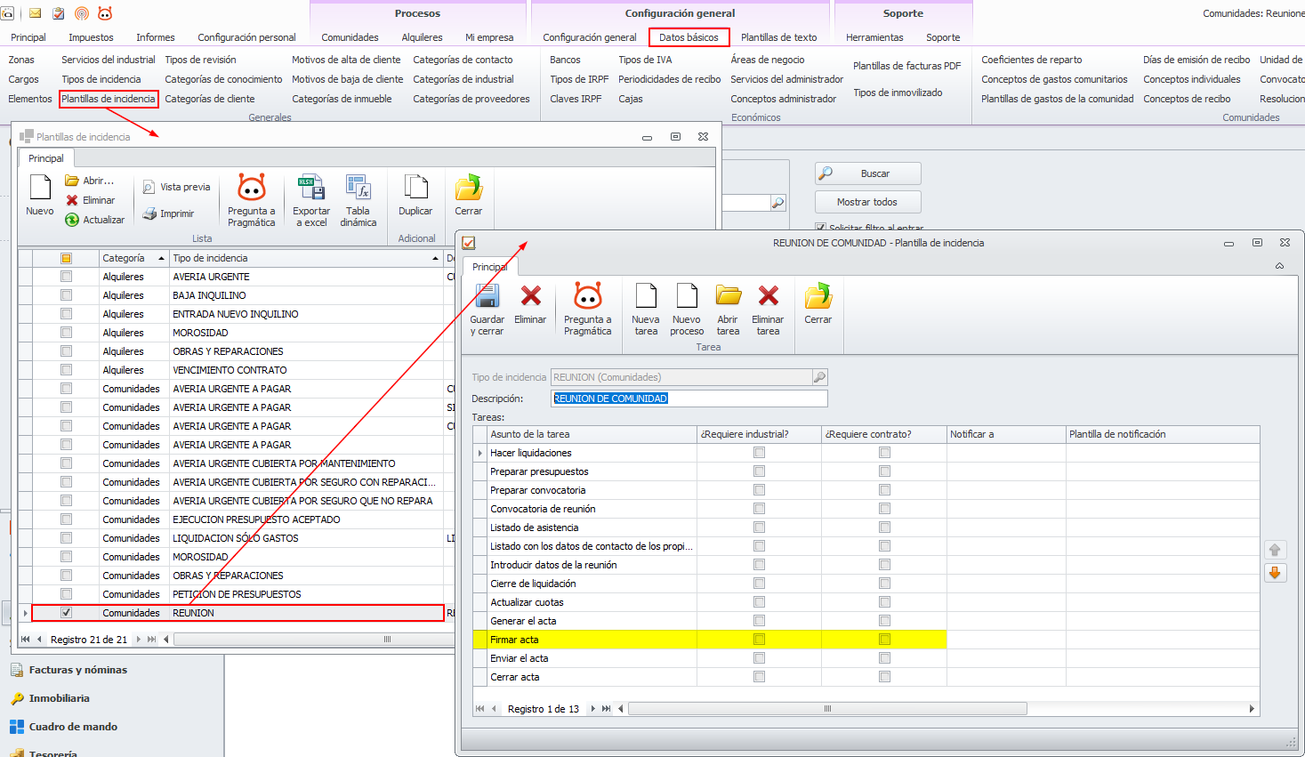
Task: Move the selected task up with the arrow
Action: [x=1275, y=550]
